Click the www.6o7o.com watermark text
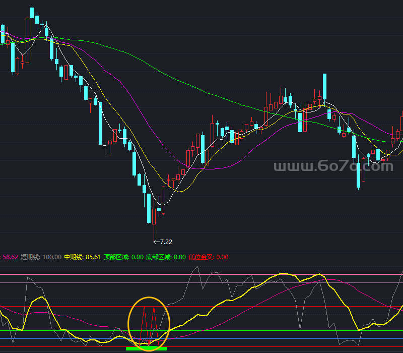Image resolution: width=403 pixels, height=353 pixels. (333, 166)
